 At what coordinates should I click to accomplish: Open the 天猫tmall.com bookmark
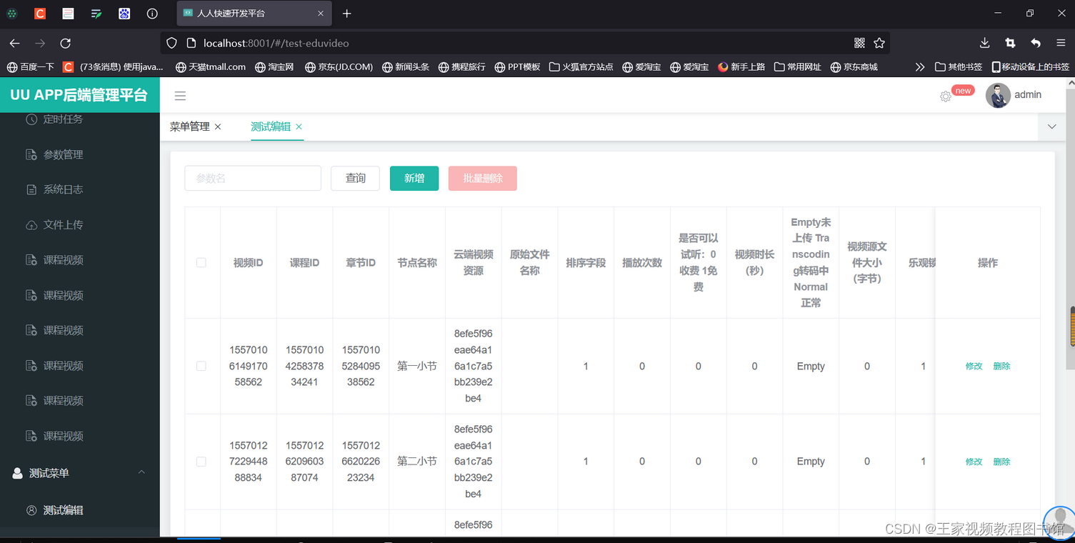pyautogui.click(x=211, y=66)
